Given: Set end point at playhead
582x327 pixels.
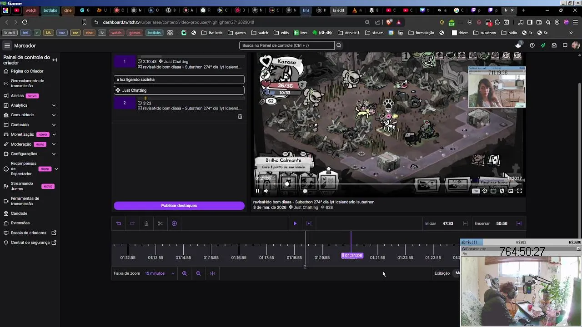Looking at the screenshot, I should pos(519,223).
